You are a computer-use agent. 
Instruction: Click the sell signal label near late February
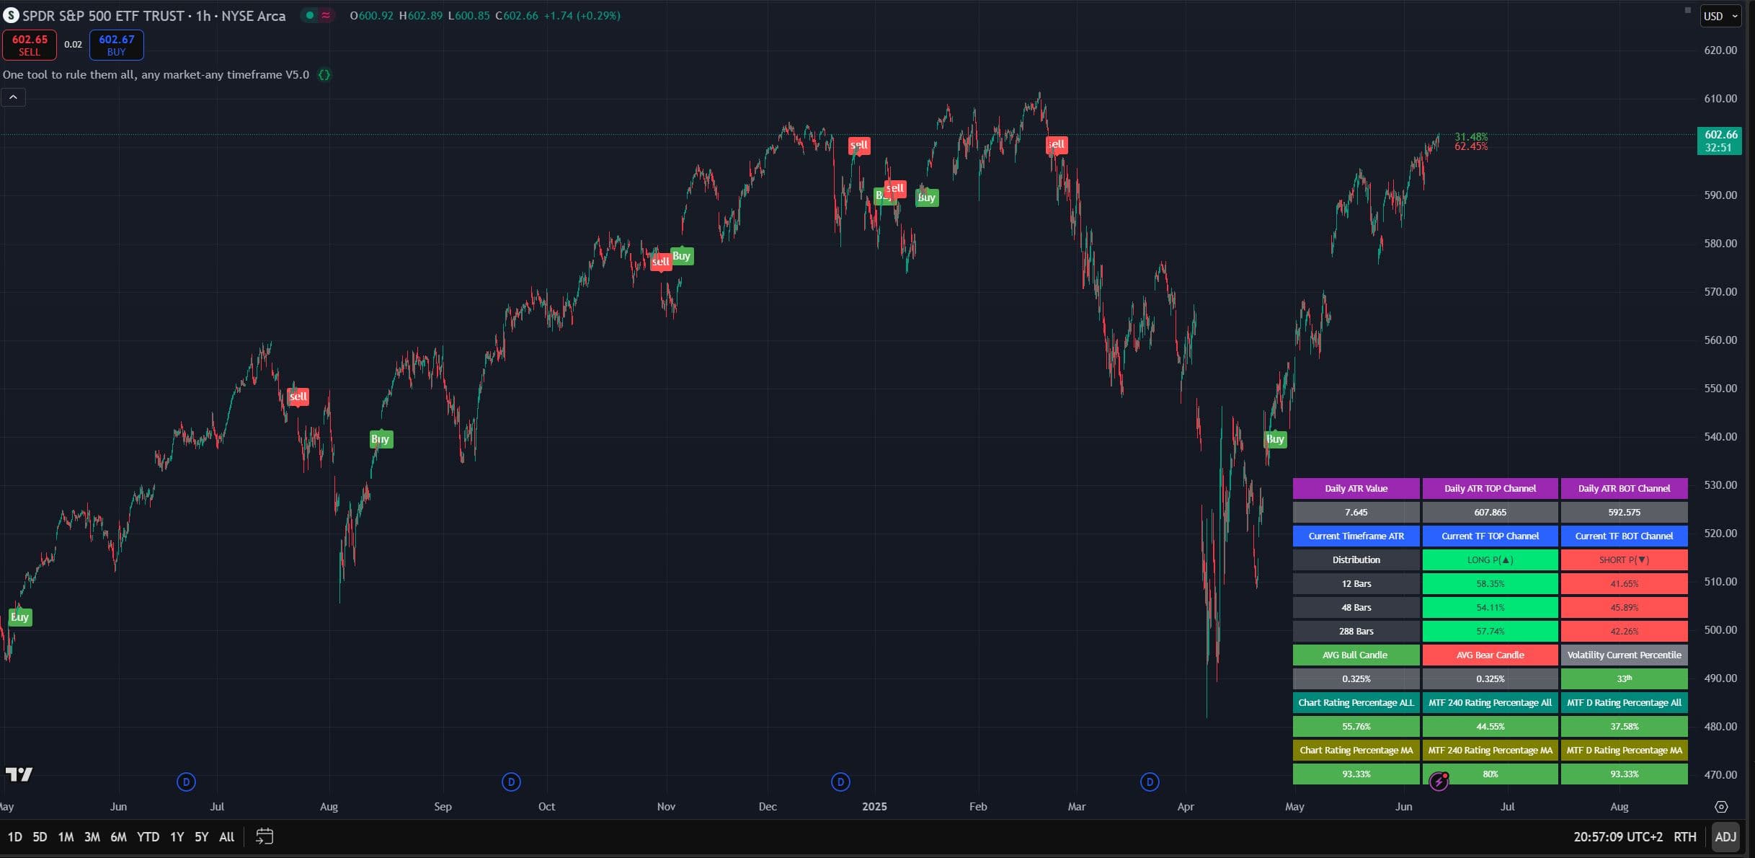click(1056, 144)
